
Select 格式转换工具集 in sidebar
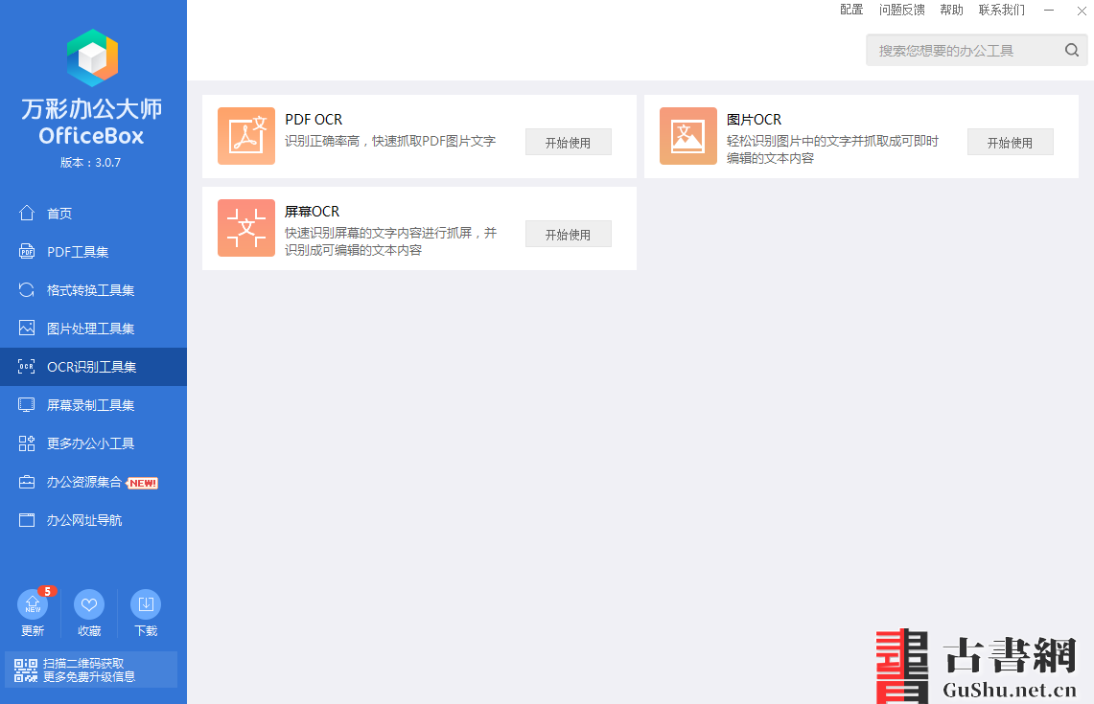coord(94,290)
